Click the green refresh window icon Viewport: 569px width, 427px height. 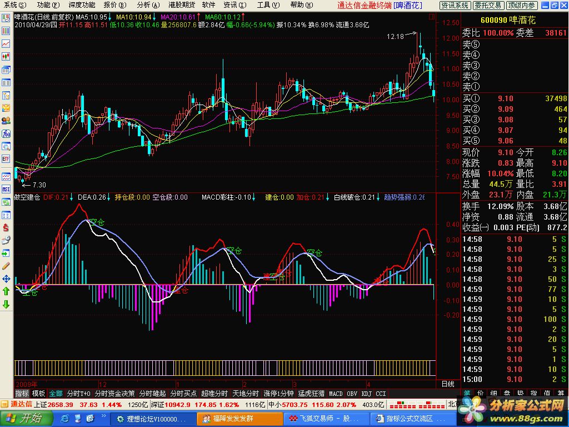click(6, 202)
